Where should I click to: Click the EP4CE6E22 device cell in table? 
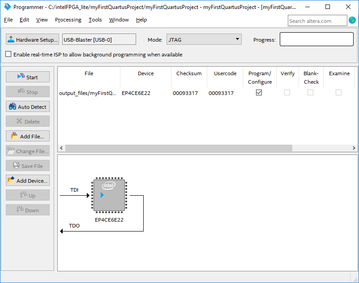136,93
